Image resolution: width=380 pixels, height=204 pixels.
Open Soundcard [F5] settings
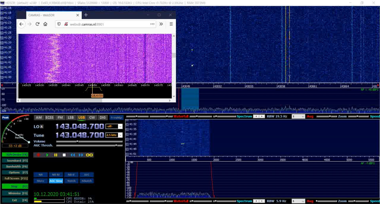(15, 161)
